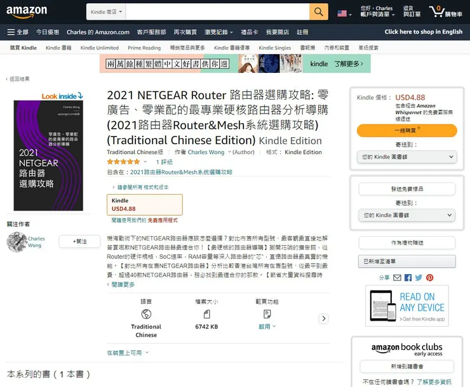Open the hamburger All menu

(x=17, y=32)
